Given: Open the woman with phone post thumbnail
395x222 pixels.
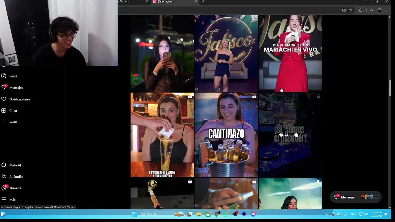Looking at the screenshot, I should click(x=162, y=53).
